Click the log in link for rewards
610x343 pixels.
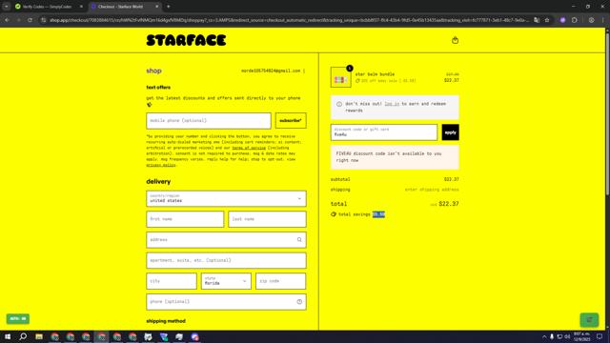click(392, 104)
